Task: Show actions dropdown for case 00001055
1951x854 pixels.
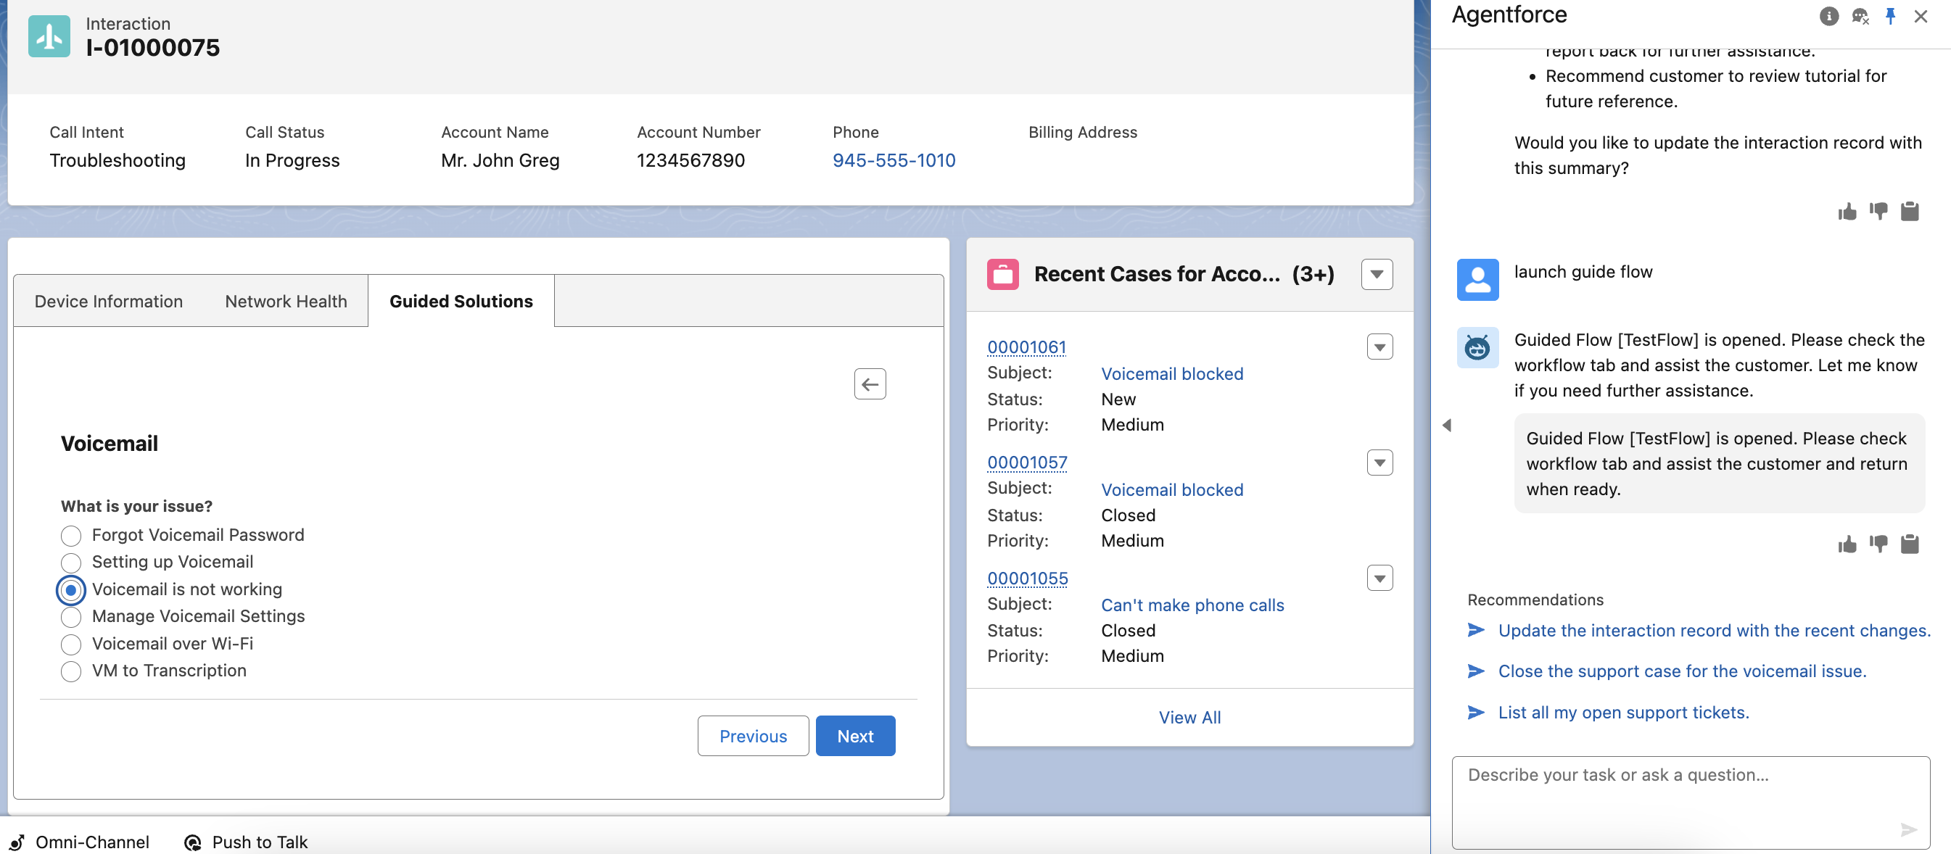Action: (x=1379, y=579)
